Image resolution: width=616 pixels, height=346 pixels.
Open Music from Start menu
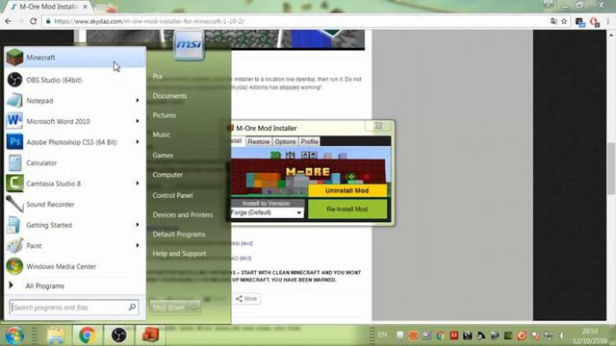(161, 135)
